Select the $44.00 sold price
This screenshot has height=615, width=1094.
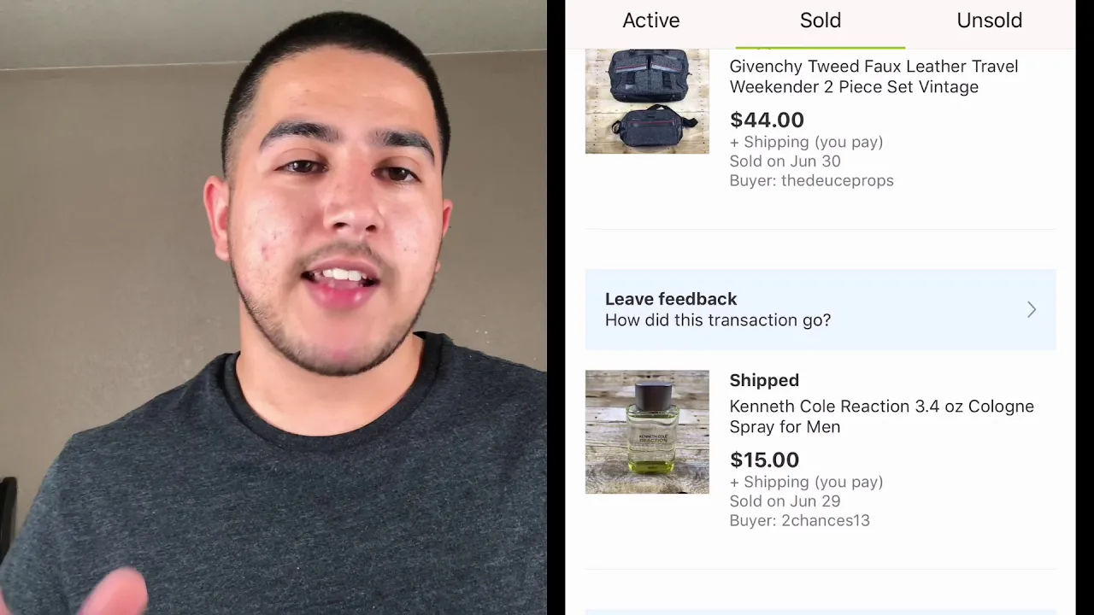pyautogui.click(x=767, y=120)
